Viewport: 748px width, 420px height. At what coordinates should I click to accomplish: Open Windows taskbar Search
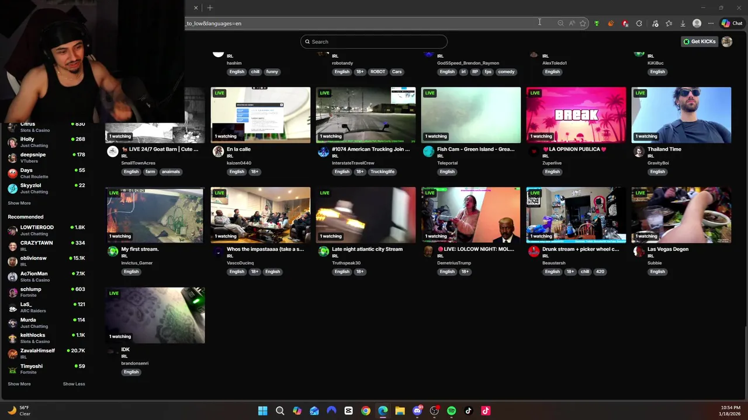click(280, 411)
